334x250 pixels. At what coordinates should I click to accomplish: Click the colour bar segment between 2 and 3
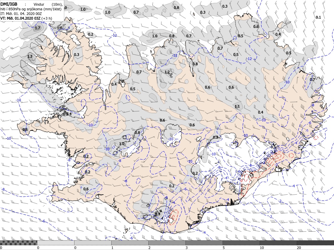pos(167,243)
